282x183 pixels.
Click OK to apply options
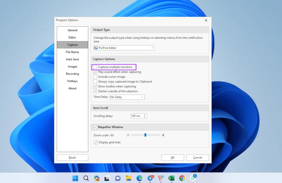[x=173, y=158]
